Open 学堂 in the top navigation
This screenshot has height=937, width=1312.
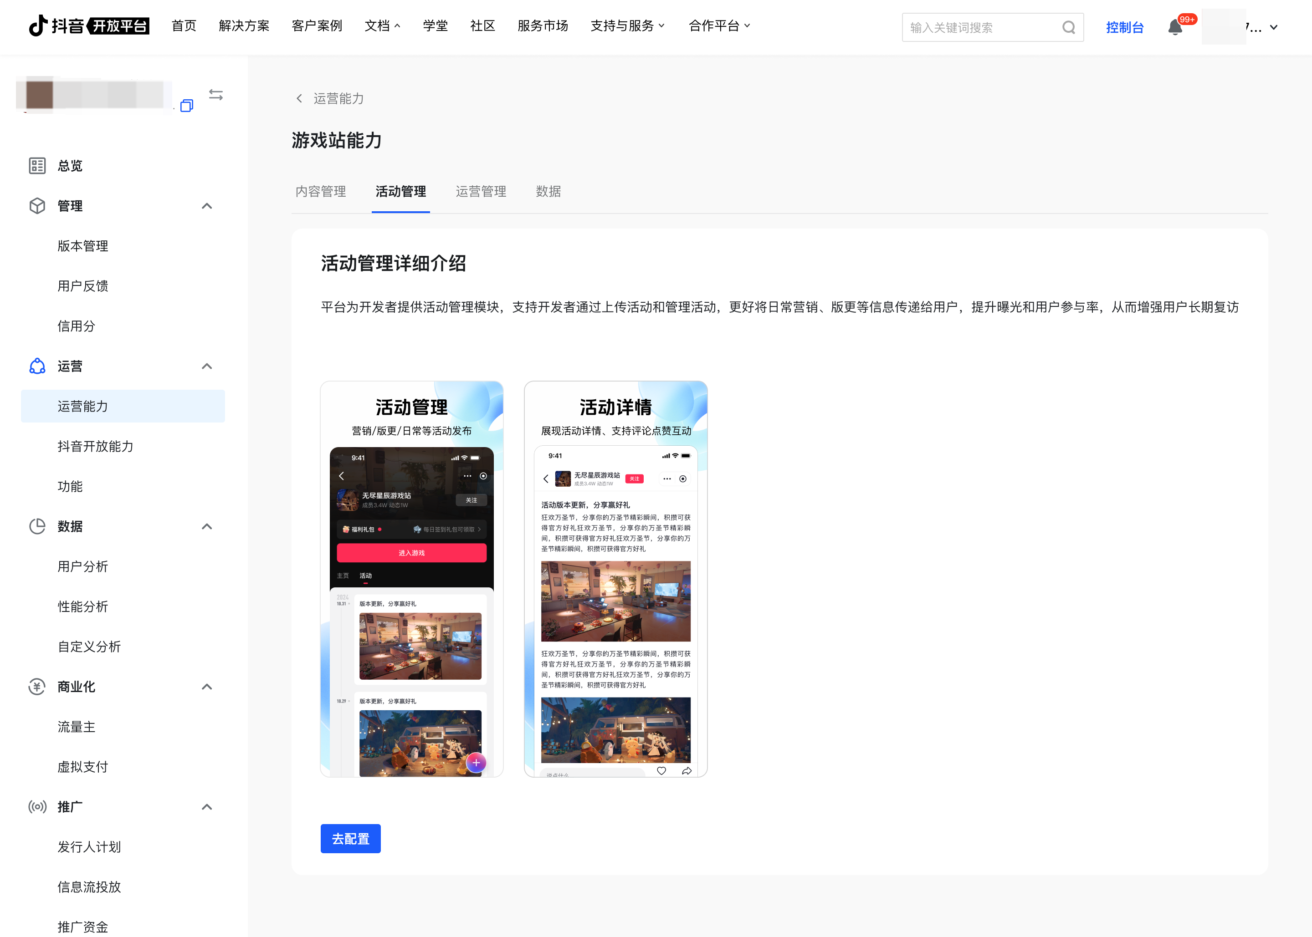click(435, 26)
